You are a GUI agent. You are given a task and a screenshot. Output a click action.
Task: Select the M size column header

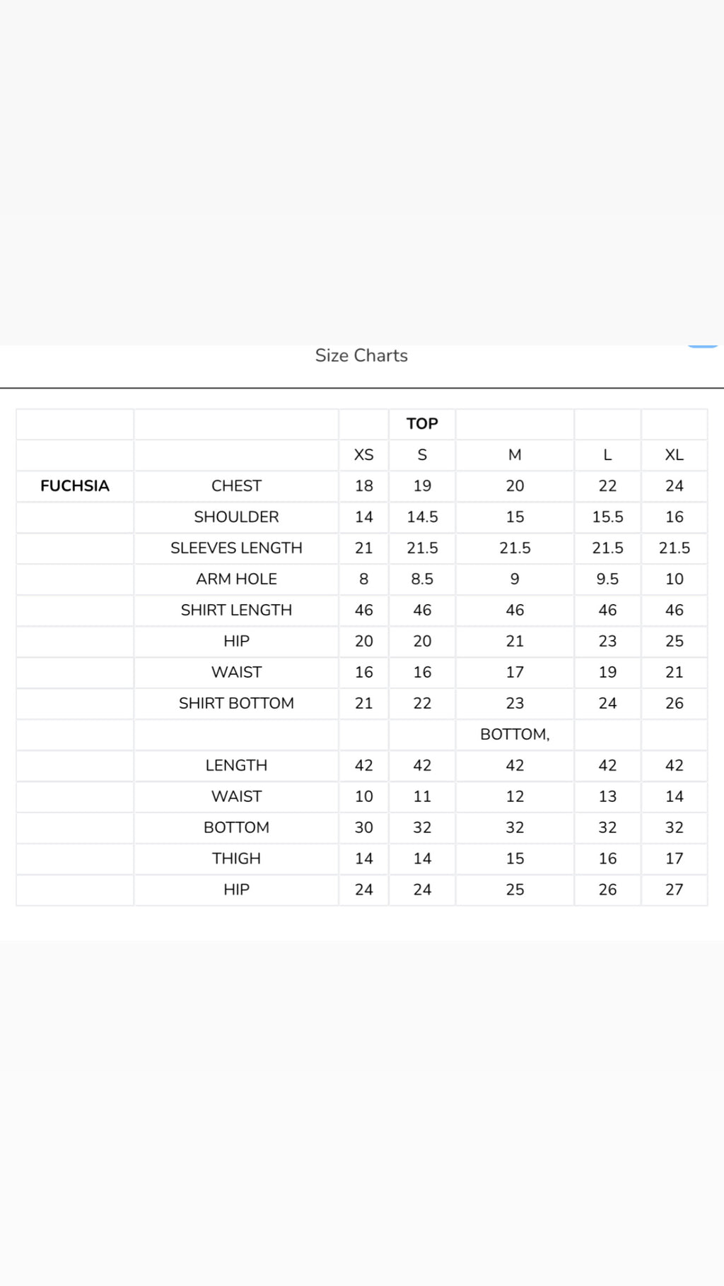(515, 454)
